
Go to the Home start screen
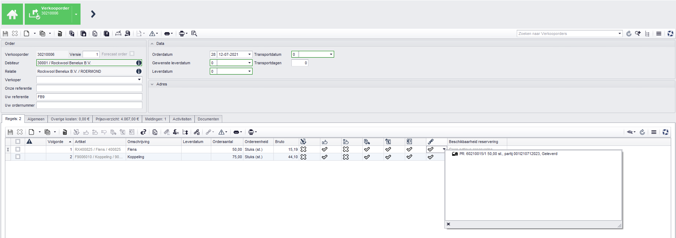12,14
